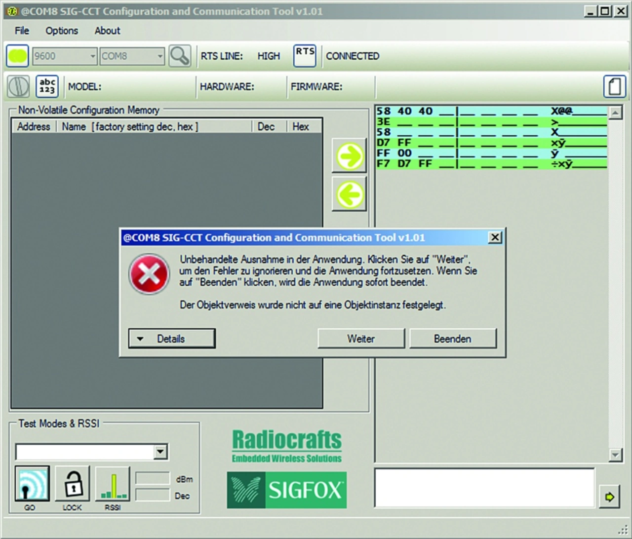Toggle the abc/123 display format icon
This screenshot has width=632, height=539.
click(47, 86)
